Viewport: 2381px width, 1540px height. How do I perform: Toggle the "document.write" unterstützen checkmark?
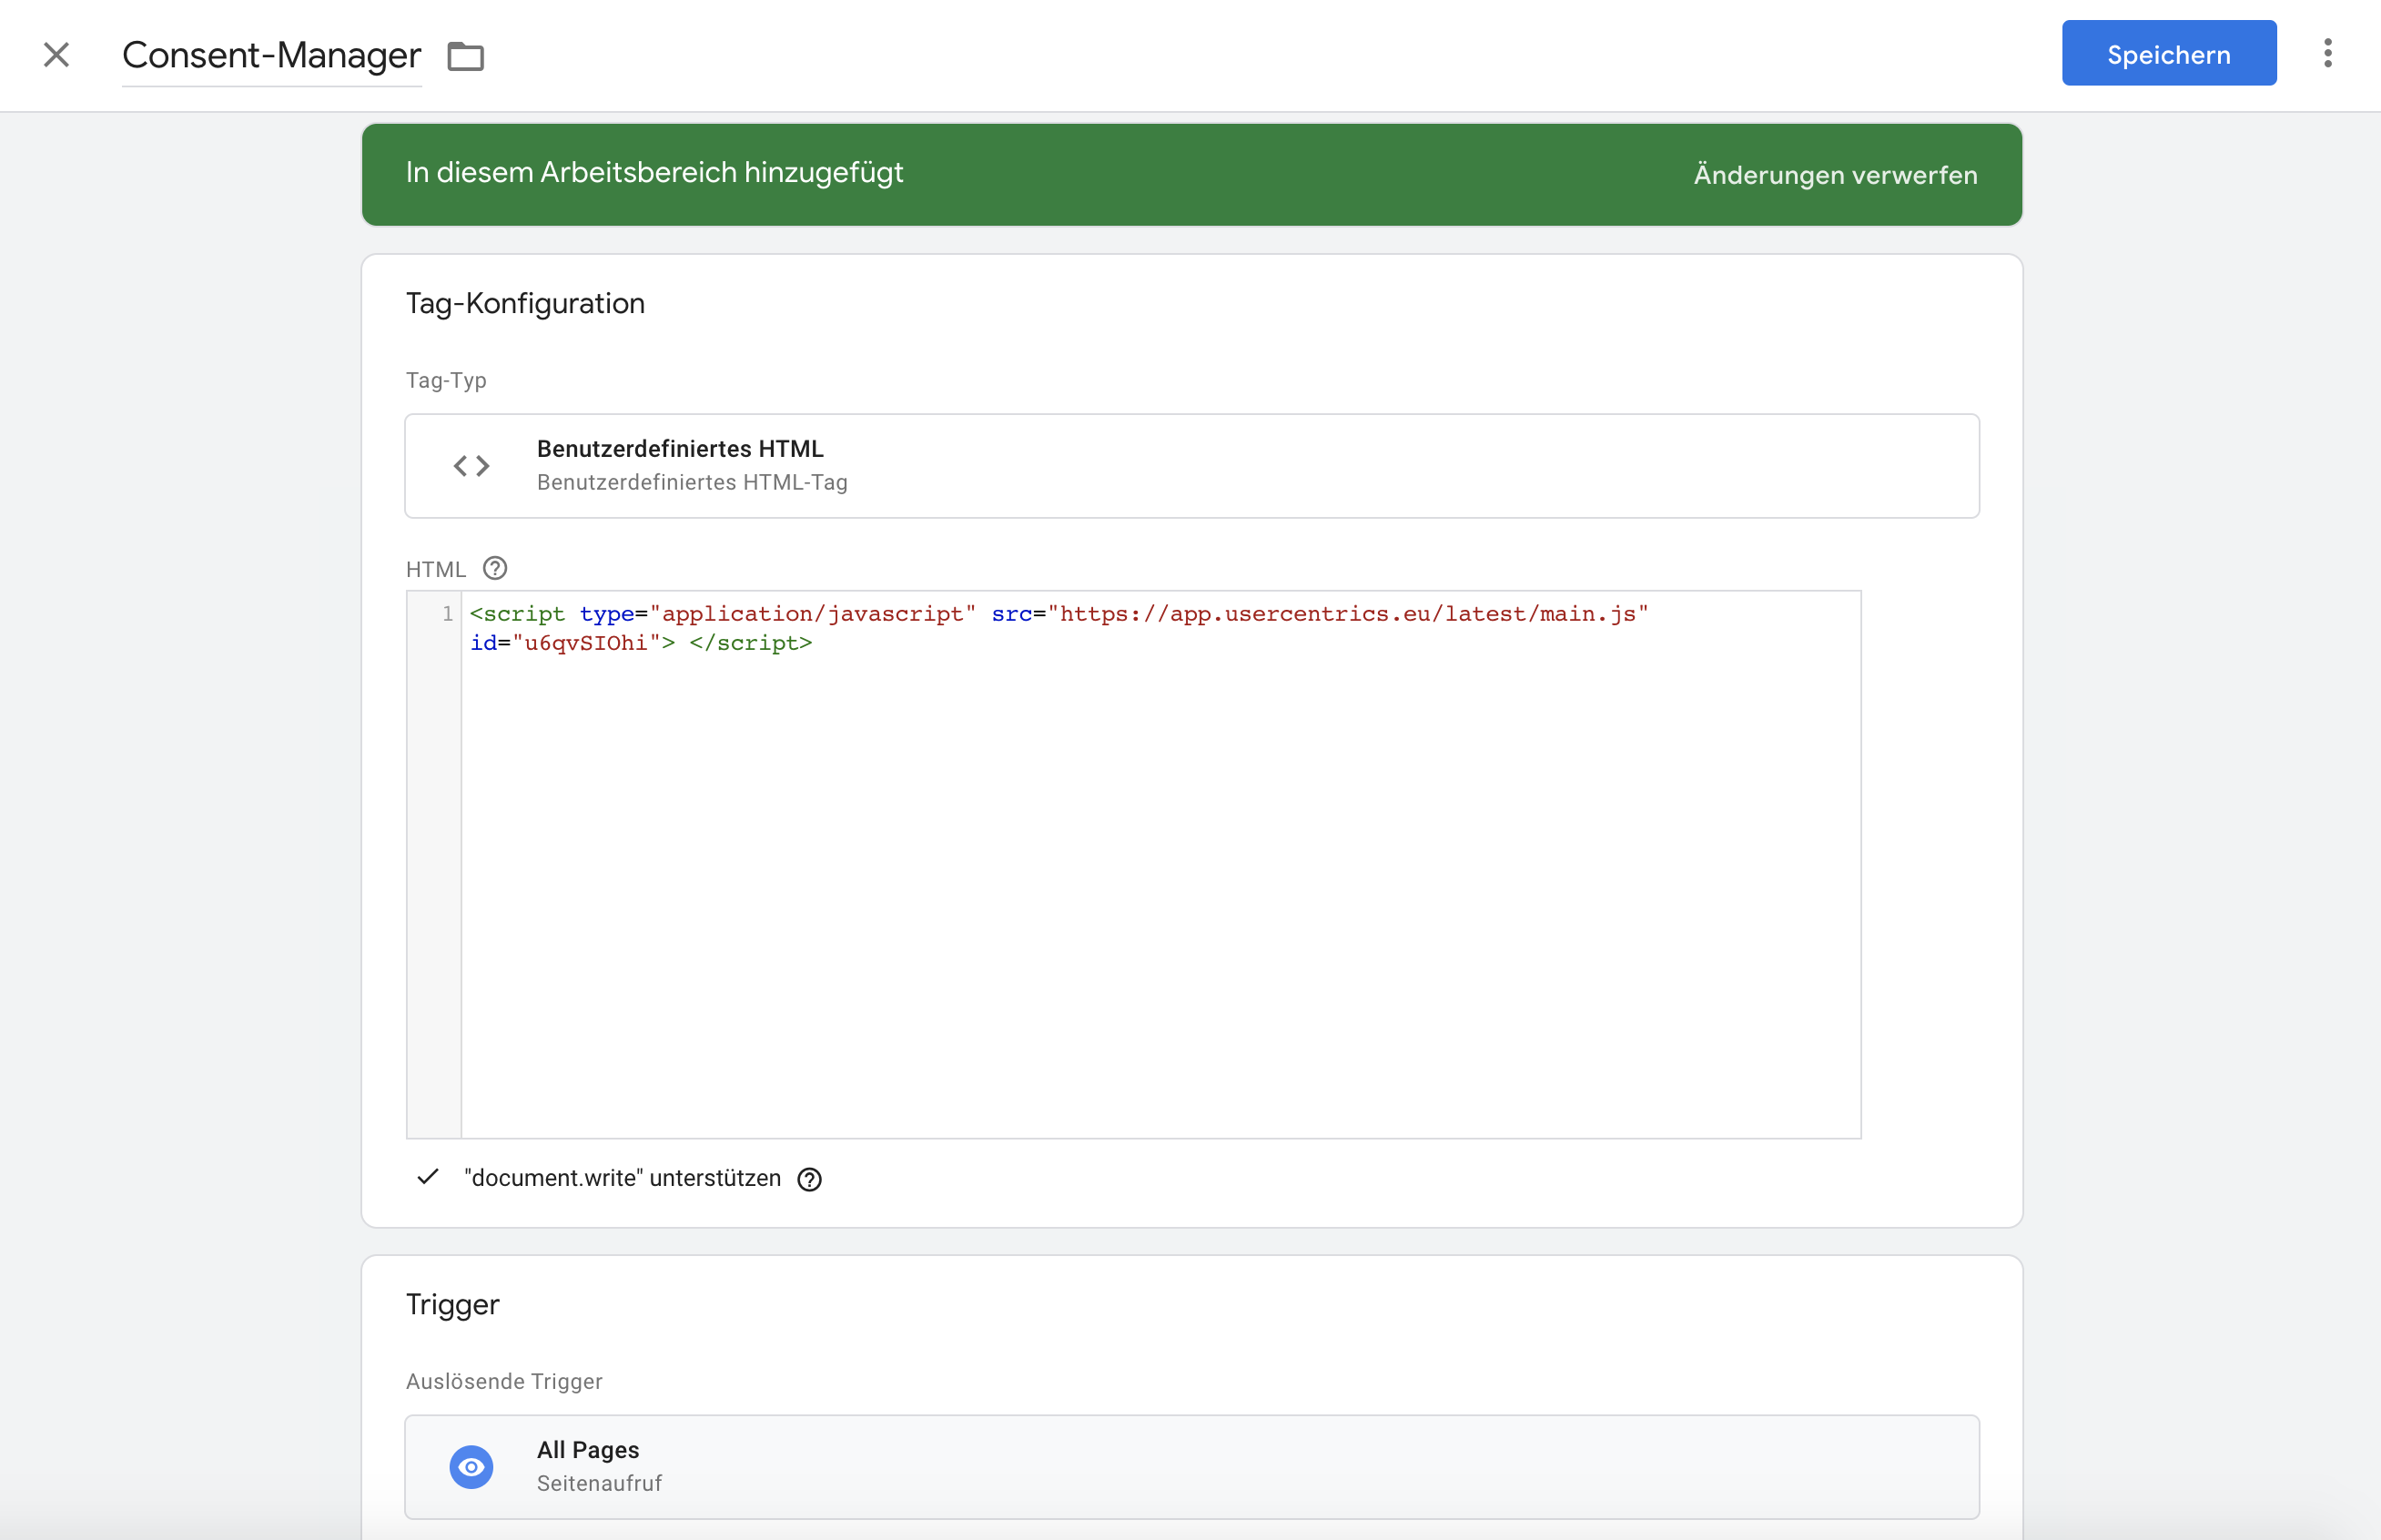tap(428, 1177)
